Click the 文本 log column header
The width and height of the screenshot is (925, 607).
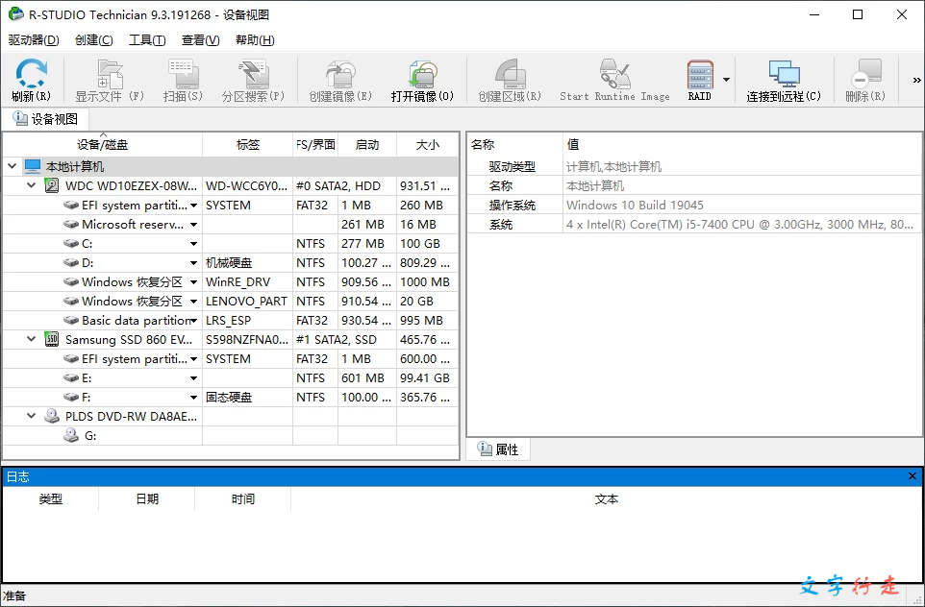tap(607, 499)
